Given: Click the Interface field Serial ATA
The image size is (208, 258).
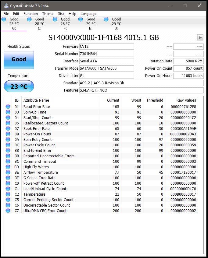Looking at the screenshot, I should coord(106,61).
